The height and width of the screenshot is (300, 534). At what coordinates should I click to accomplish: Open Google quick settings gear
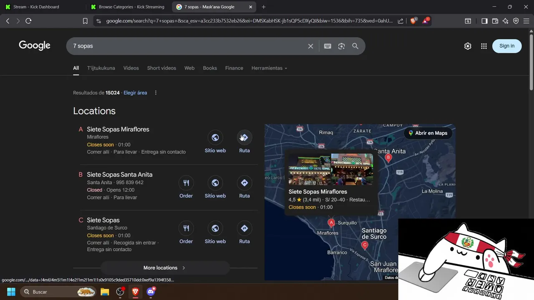click(468, 46)
